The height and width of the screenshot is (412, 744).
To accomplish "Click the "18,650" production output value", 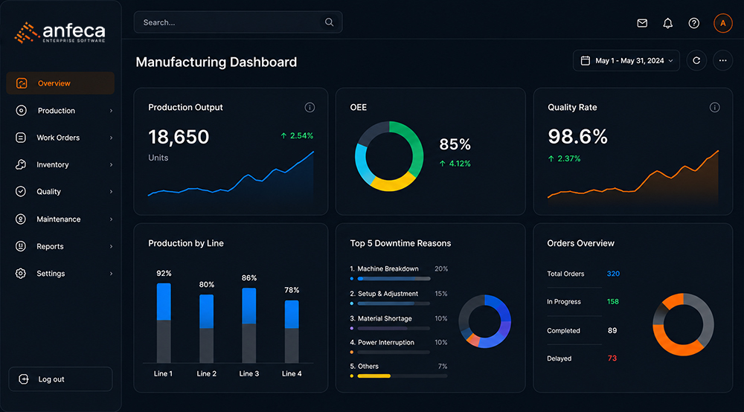I will tap(179, 137).
